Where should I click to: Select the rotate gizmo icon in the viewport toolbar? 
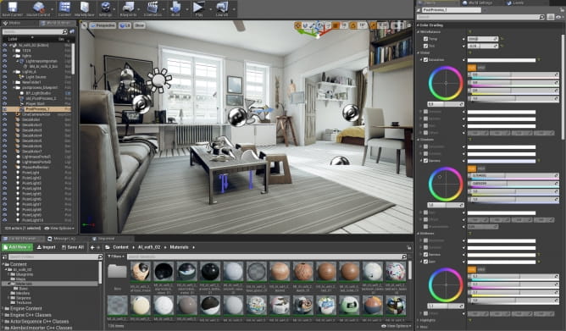[305, 25]
